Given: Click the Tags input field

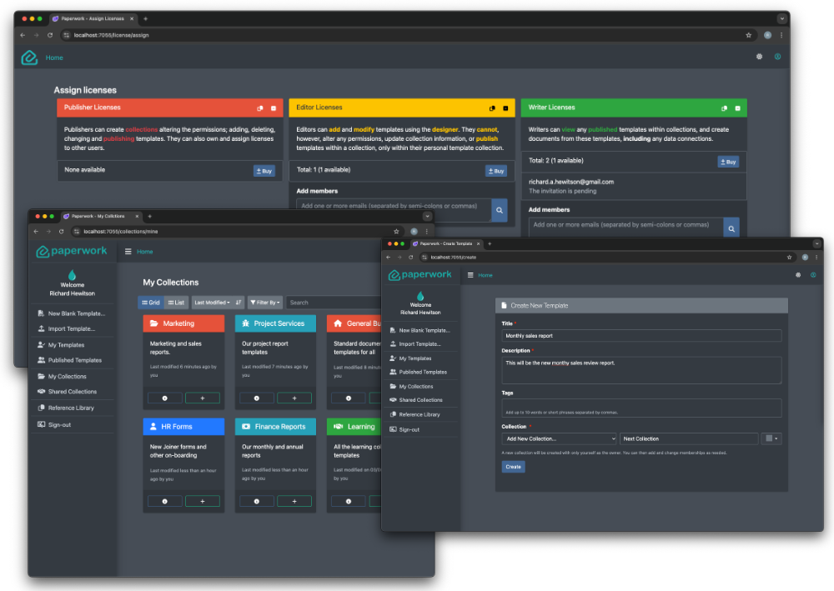Looking at the screenshot, I should coord(641,408).
